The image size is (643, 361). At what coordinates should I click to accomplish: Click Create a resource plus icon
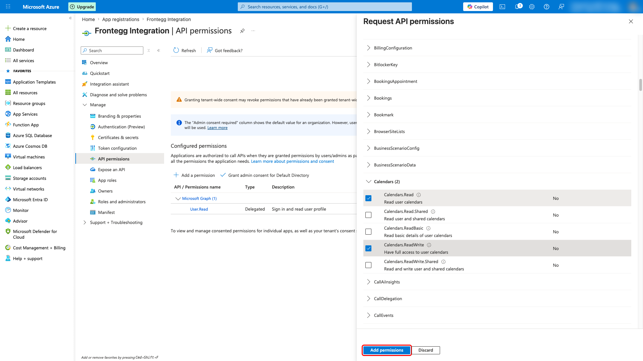(8, 28)
